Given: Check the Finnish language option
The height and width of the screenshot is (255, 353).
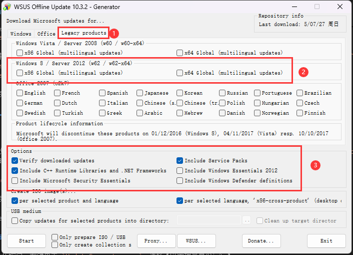Looking at the screenshot, I should 299,113.
